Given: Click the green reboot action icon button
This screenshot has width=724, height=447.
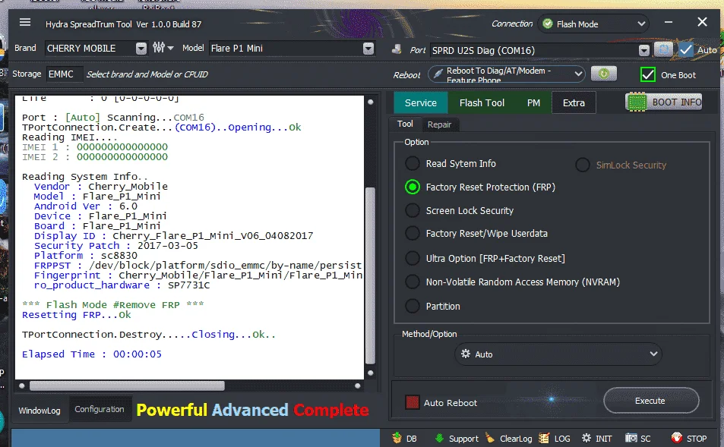Looking at the screenshot, I should click(603, 74).
